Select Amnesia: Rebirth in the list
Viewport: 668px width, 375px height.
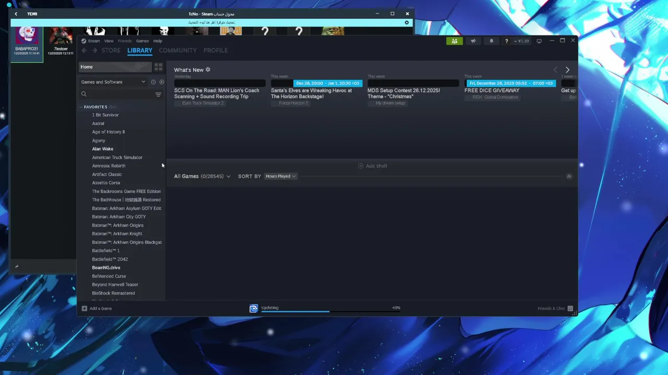pos(109,166)
